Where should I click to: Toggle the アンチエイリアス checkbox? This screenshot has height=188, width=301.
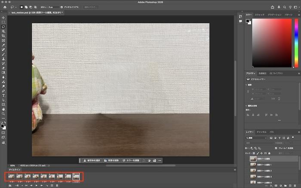pos(62,7)
